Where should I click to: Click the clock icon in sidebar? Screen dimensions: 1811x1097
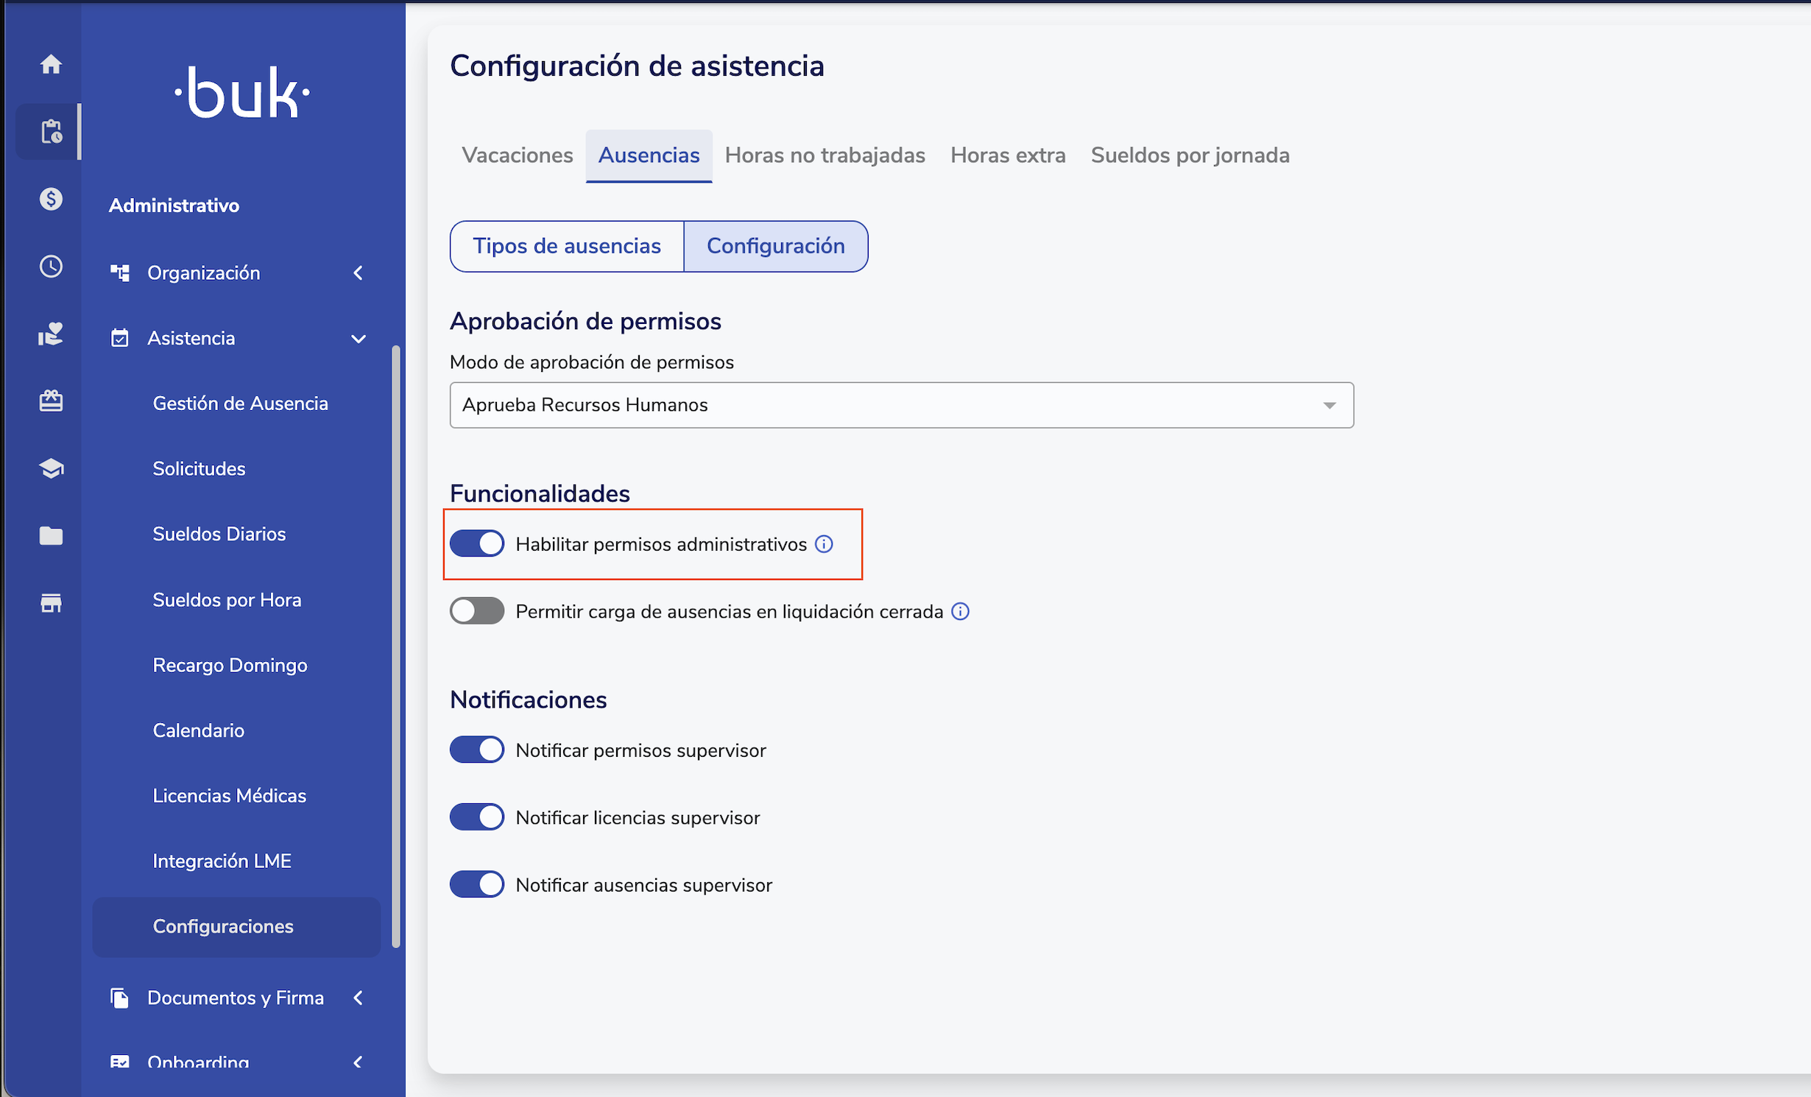[x=51, y=266]
